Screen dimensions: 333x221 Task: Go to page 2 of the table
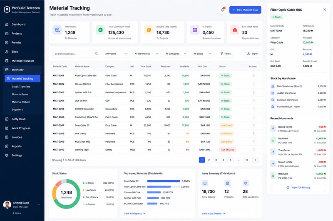coord(209,160)
